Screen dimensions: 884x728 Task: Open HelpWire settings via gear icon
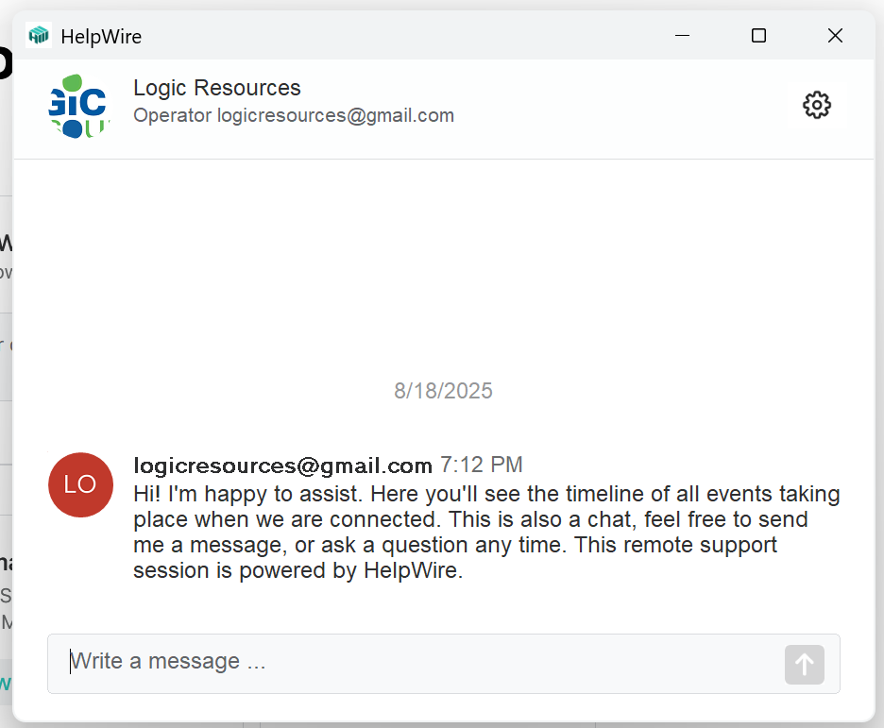(816, 105)
